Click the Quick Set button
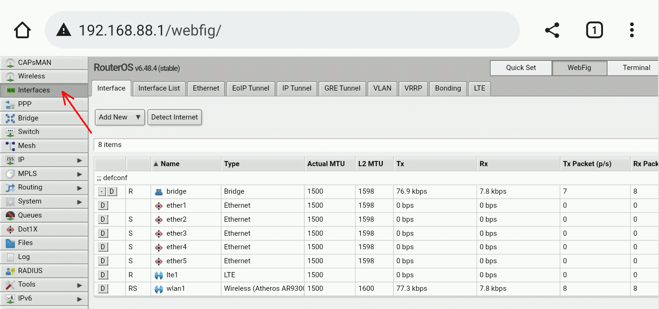Viewport: 659px width, 309px height. pyautogui.click(x=521, y=68)
